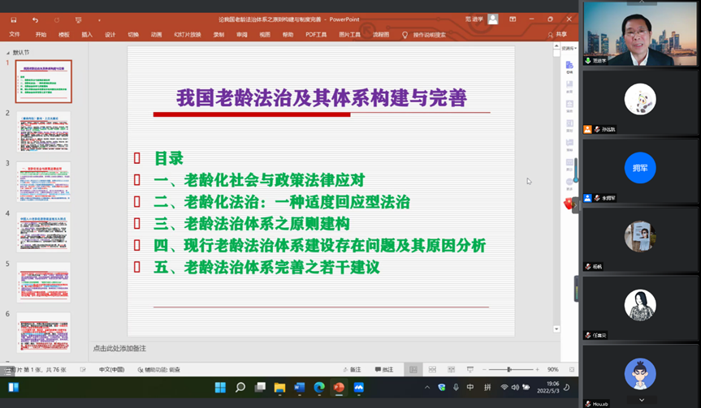Screen dimensions: 701x408
Task: Open File Explorer from the taskbar
Action: [x=279, y=388]
